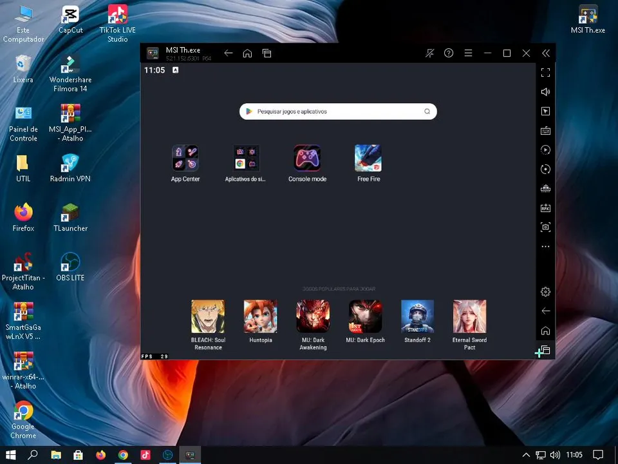Click the emulator clock 11:05
Viewport: 618px width, 464px height.
click(154, 70)
